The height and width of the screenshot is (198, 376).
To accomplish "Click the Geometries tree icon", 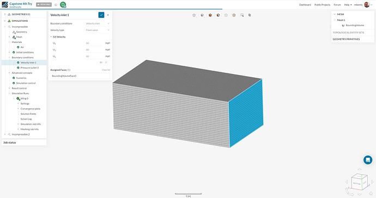I will click(9, 14).
